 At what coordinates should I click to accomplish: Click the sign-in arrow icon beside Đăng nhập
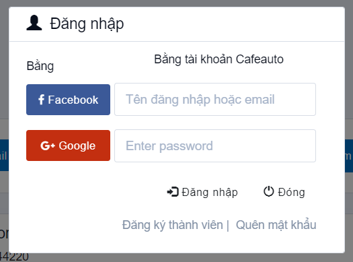pos(173,192)
